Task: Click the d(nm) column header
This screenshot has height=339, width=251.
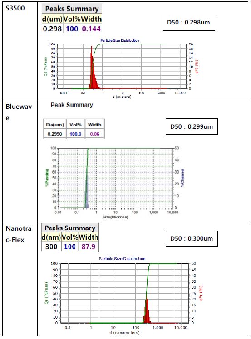Action: click(x=51, y=237)
